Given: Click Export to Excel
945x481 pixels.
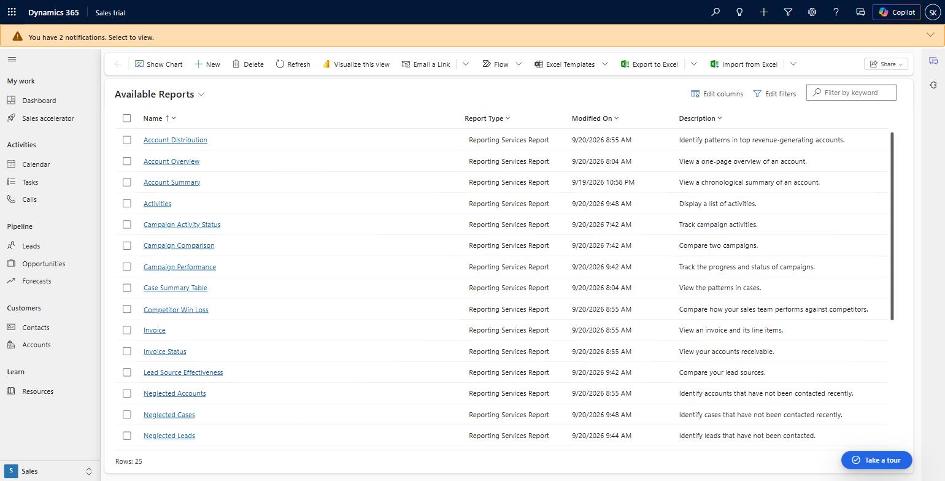Looking at the screenshot, I should (x=649, y=64).
